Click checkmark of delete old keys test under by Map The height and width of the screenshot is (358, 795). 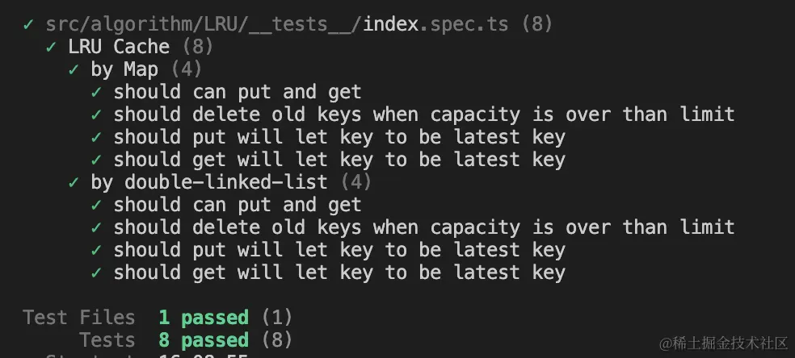[x=97, y=114]
